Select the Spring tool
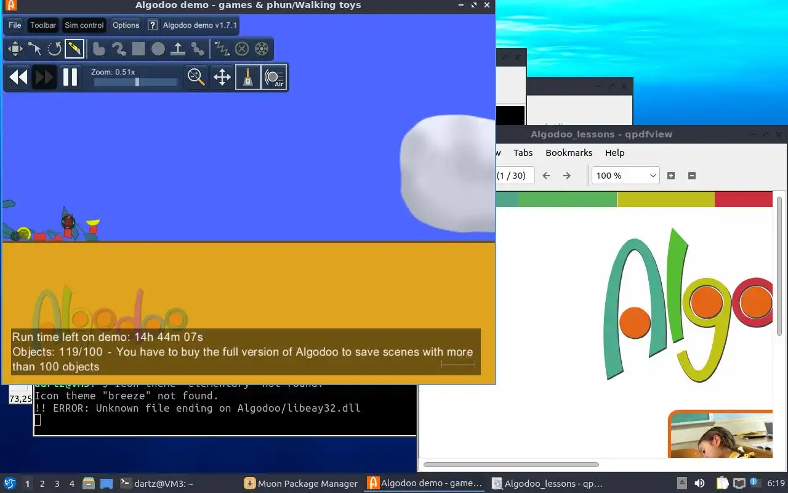The image size is (788, 493). click(x=222, y=49)
